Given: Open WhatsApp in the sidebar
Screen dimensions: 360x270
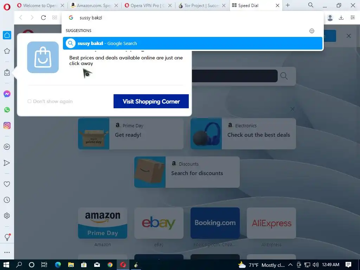Looking at the screenshot, I should coord(7,110).
